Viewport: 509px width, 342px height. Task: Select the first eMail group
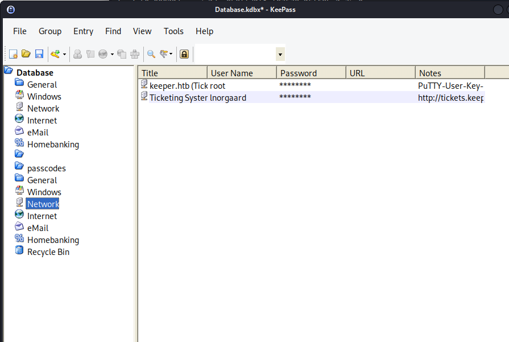[x=38, y=133]
